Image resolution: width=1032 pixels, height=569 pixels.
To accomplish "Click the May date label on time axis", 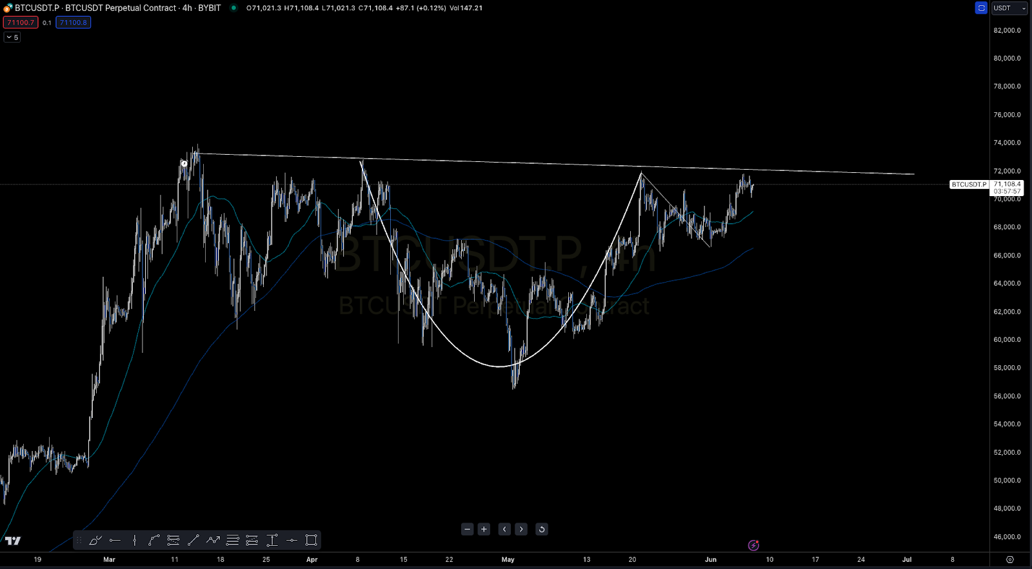I will click(x=508, y=559).
